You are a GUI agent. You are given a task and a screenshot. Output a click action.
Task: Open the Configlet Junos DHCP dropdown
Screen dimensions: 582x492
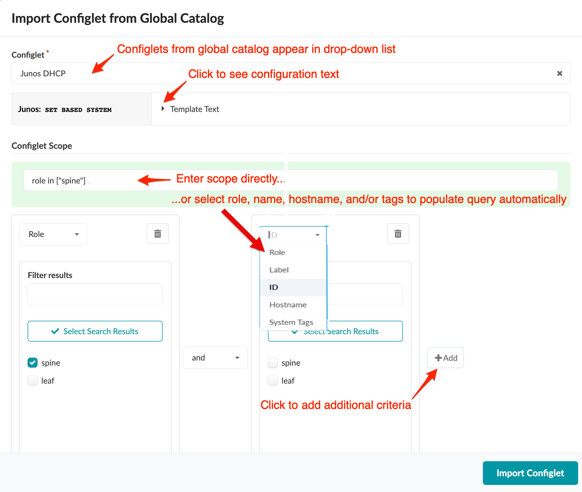(291, 73)
